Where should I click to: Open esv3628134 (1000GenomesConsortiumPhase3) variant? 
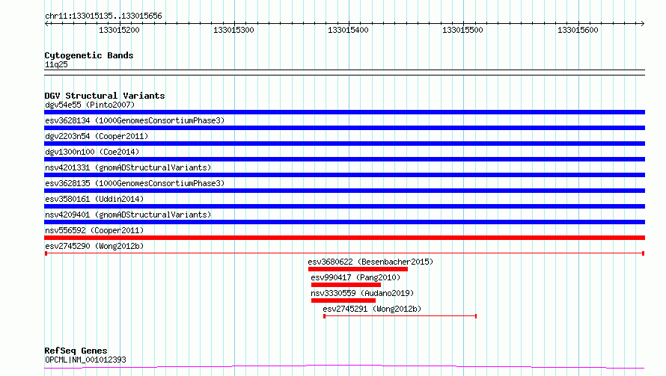tap(135, 120)
